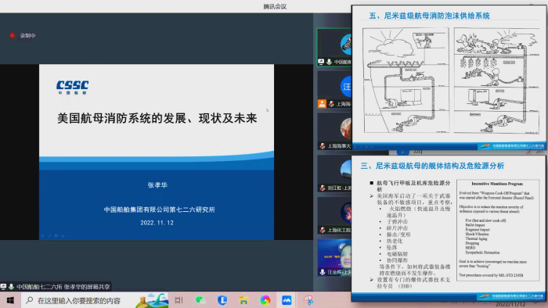Open the Windows Start menu
The image size is (548, 308).
(10, 300)
